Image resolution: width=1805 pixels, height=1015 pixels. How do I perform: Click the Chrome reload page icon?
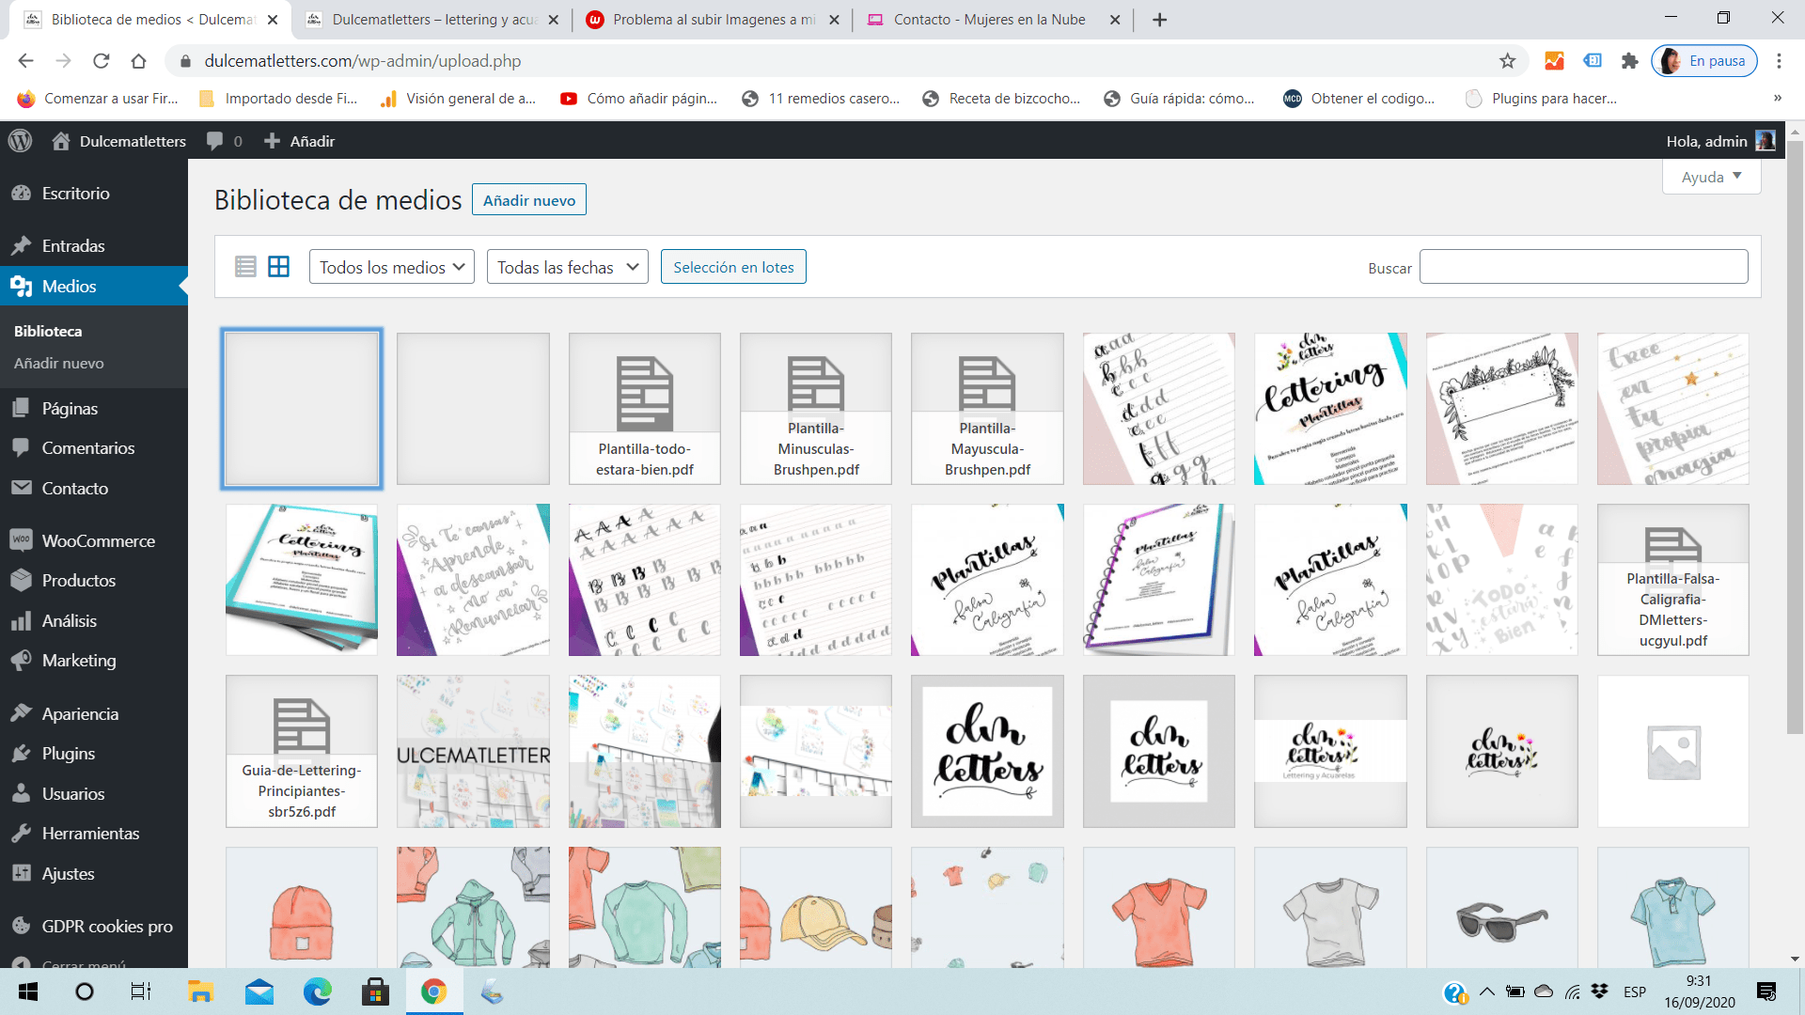pyautogui.click(x=101, y=61)
